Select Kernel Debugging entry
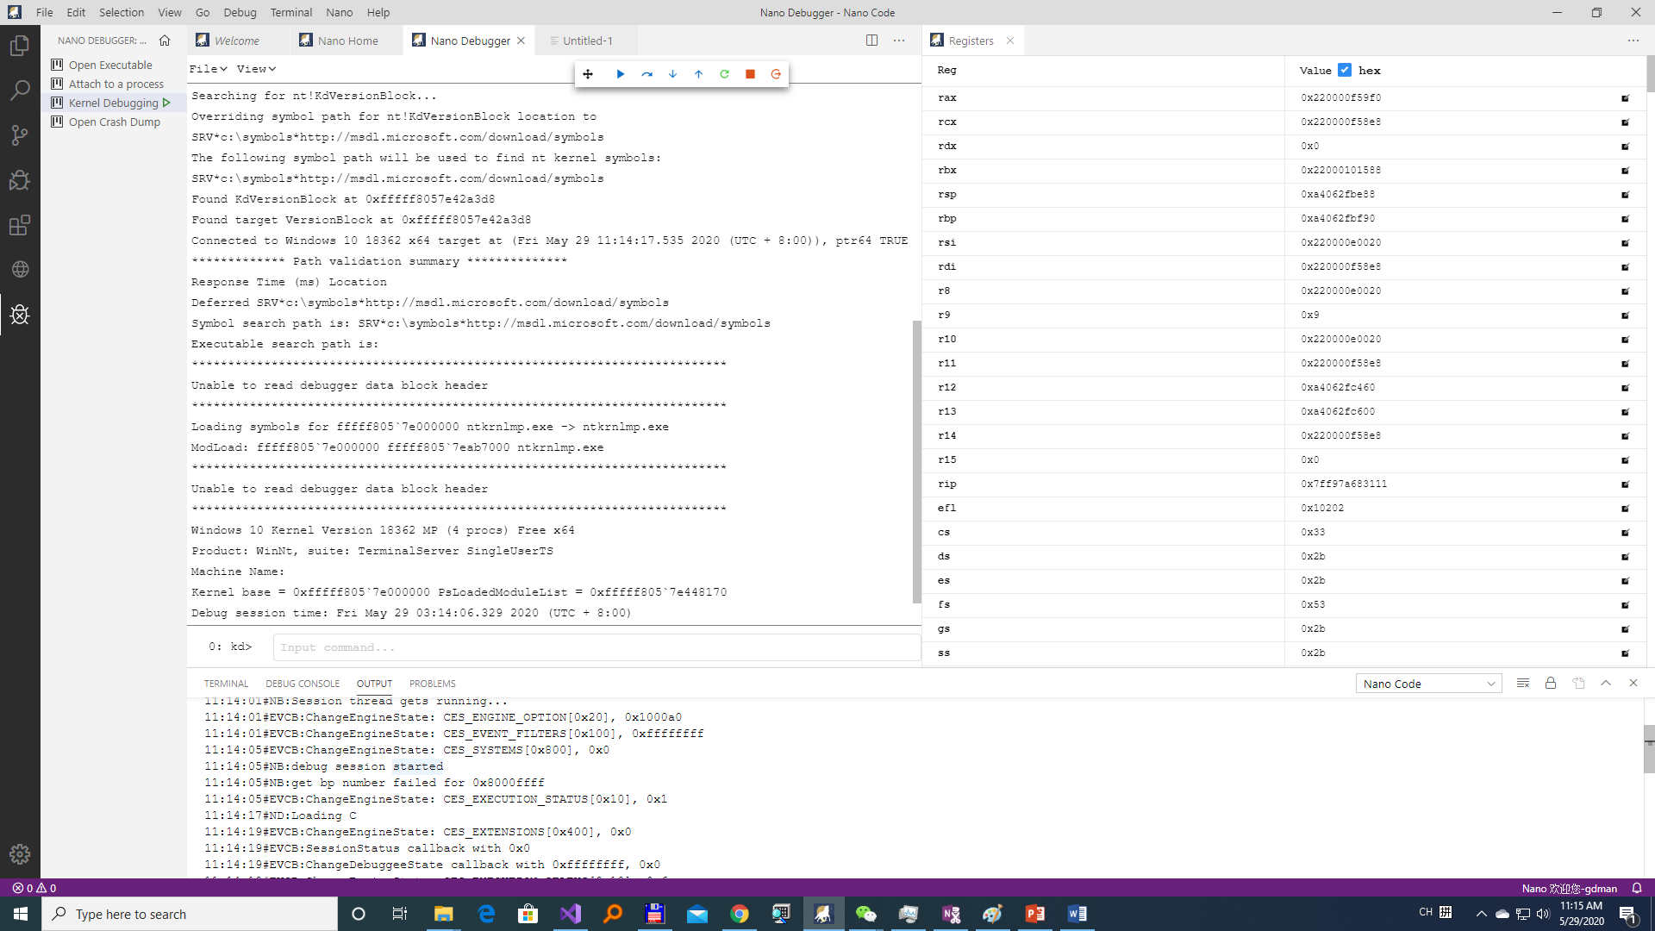This screenshot has height=931, width=1655. point(114,103)
